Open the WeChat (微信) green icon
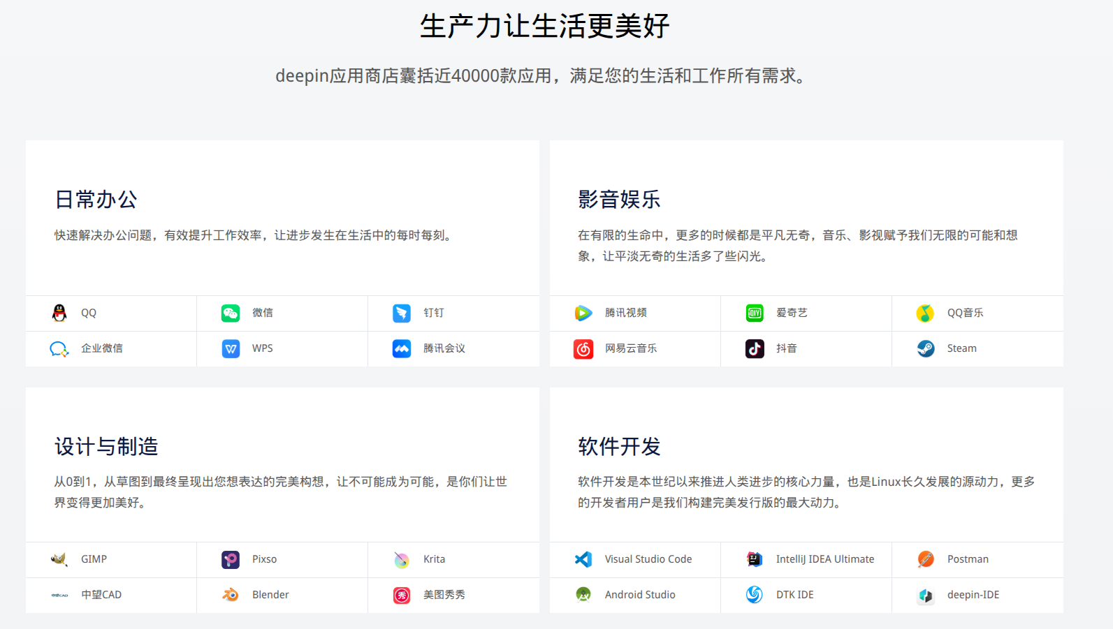This screenshot has height=629, width=1113. click(231, 313)
